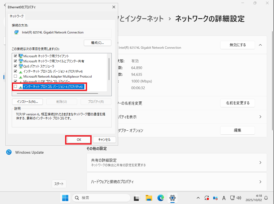Click the QoS パケット スケジューラ item icon
This screenshot has width=274, height=204.
pos(21,66)
